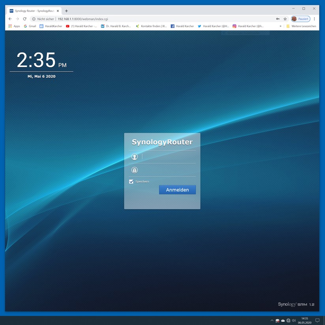325x325 pixels.
Task: Open the taskbar volume control
Action: pos(294,321)
